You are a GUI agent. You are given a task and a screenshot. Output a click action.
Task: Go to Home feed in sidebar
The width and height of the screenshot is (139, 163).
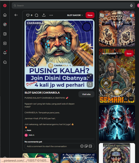point(5,15)
